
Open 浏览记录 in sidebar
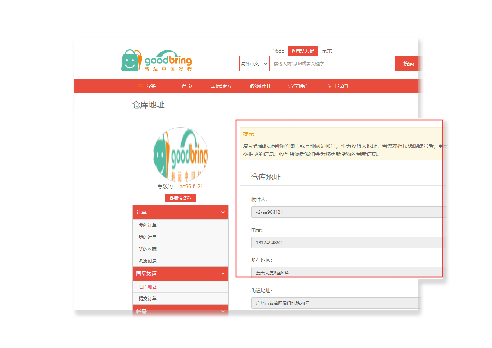pyautogui.click(x=181, y=261)
